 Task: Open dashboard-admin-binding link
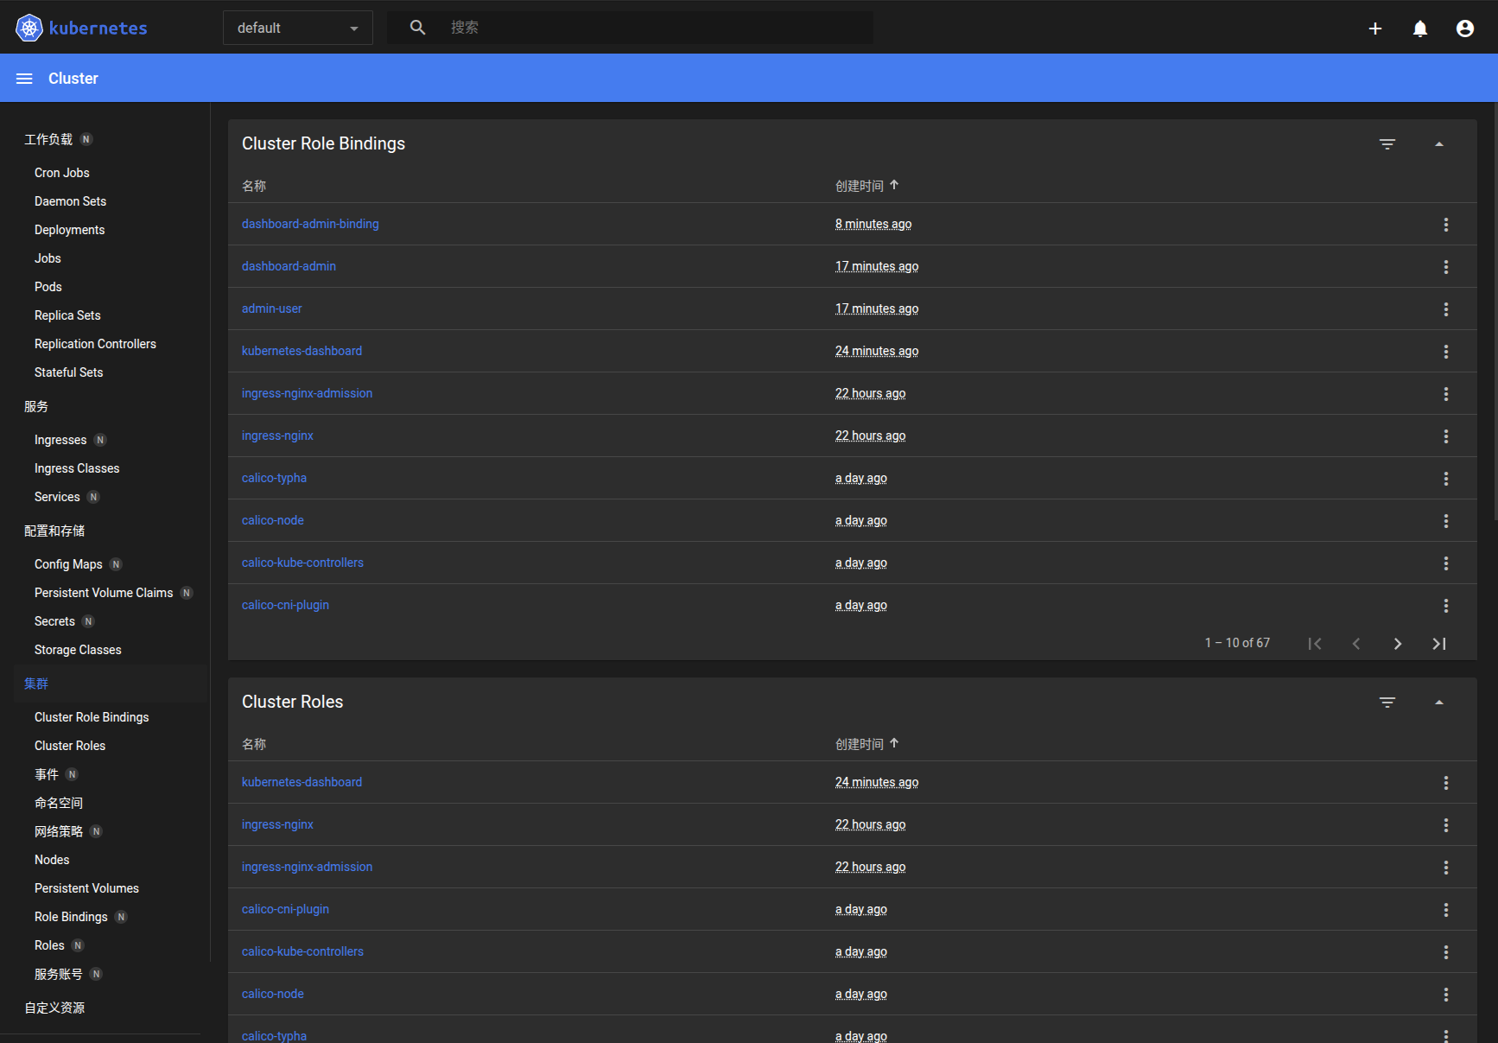coord(310,224)
